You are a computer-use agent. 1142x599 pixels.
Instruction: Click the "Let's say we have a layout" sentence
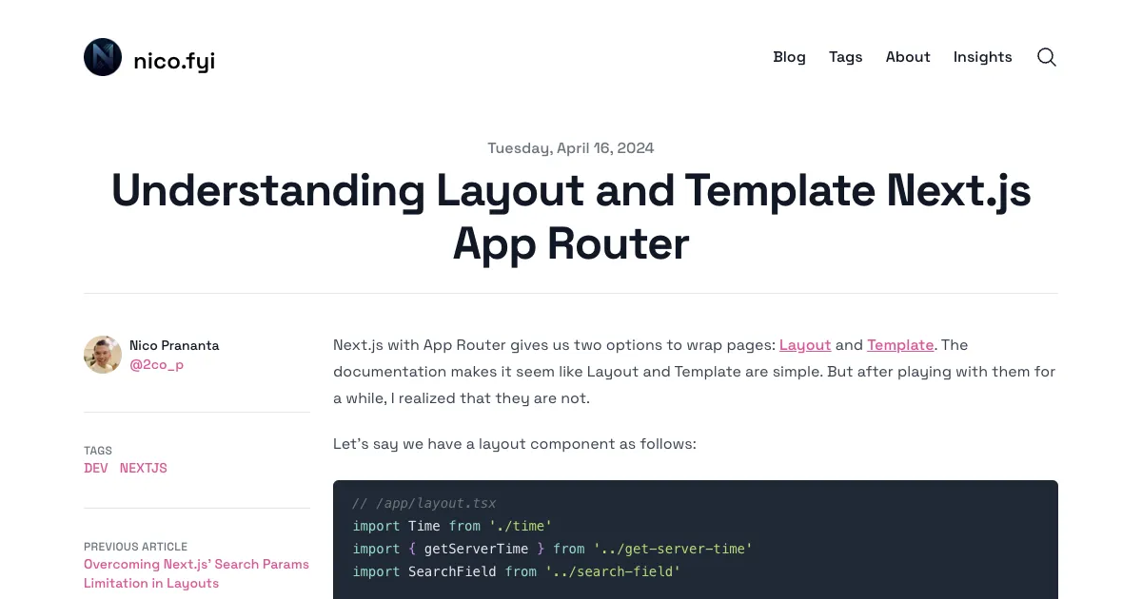click(x=515, y=444)
